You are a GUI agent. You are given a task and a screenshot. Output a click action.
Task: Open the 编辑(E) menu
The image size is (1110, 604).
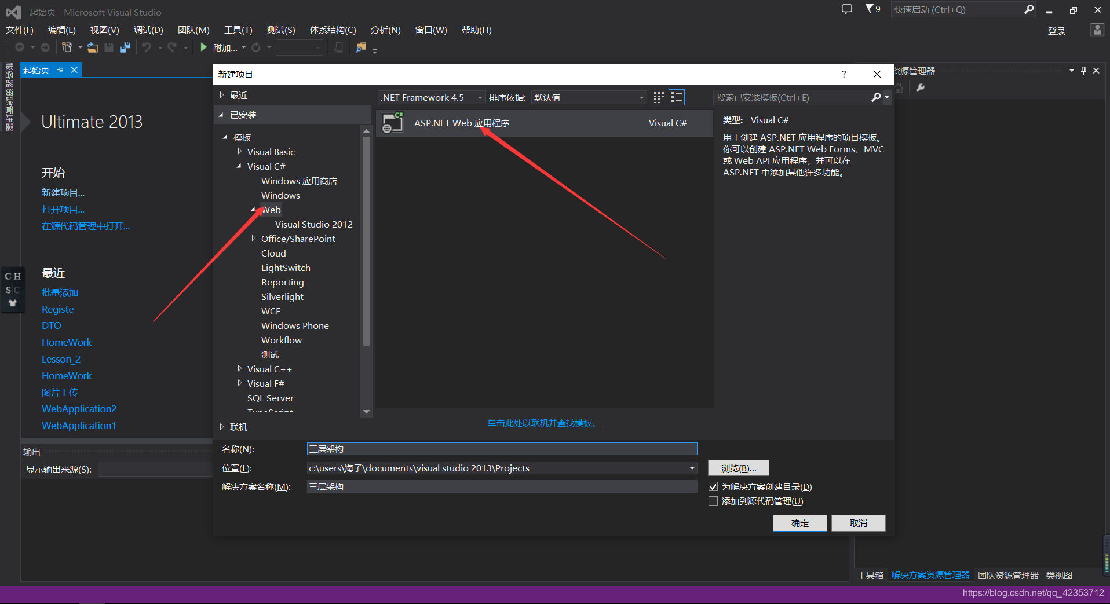click(x=62, y=30)
